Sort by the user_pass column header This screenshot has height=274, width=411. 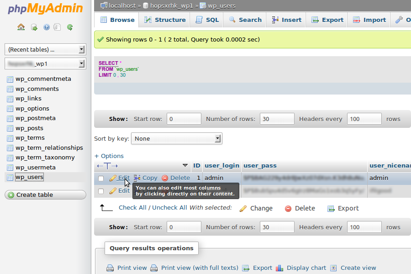260,166
